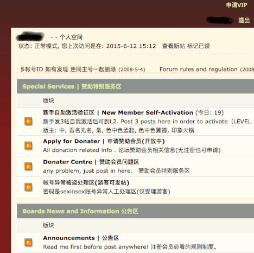Click the orange icon beside Apply for Donater
Viewport: 254px width, 253px height.
[28, 146]
